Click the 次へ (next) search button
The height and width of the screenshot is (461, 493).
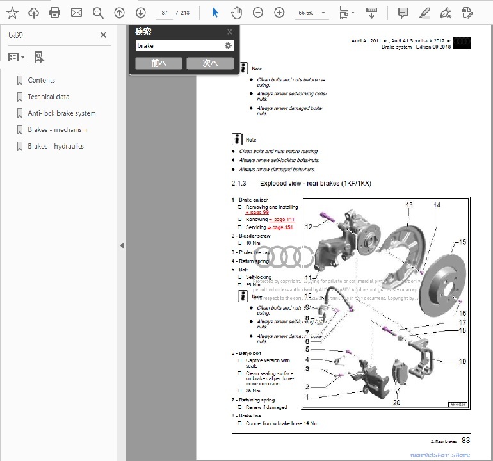(210, 63)
